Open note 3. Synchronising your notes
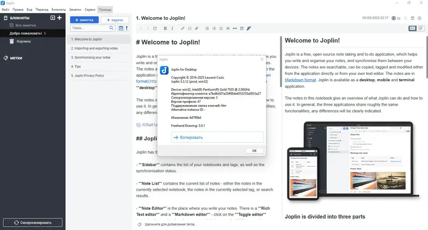The width and height of the screenshot is (428, 230). pos(99,57)
